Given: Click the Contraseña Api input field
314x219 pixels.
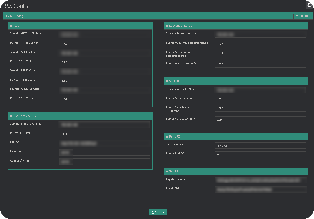Looking at the screenshot, I should pyautogui.click(x=111, y=161).
